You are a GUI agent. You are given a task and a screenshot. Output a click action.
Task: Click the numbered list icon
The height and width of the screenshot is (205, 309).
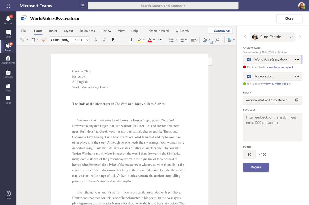click(x=182, y=40)
